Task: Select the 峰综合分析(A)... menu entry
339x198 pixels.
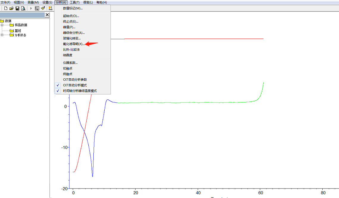Action: [74, 33]
